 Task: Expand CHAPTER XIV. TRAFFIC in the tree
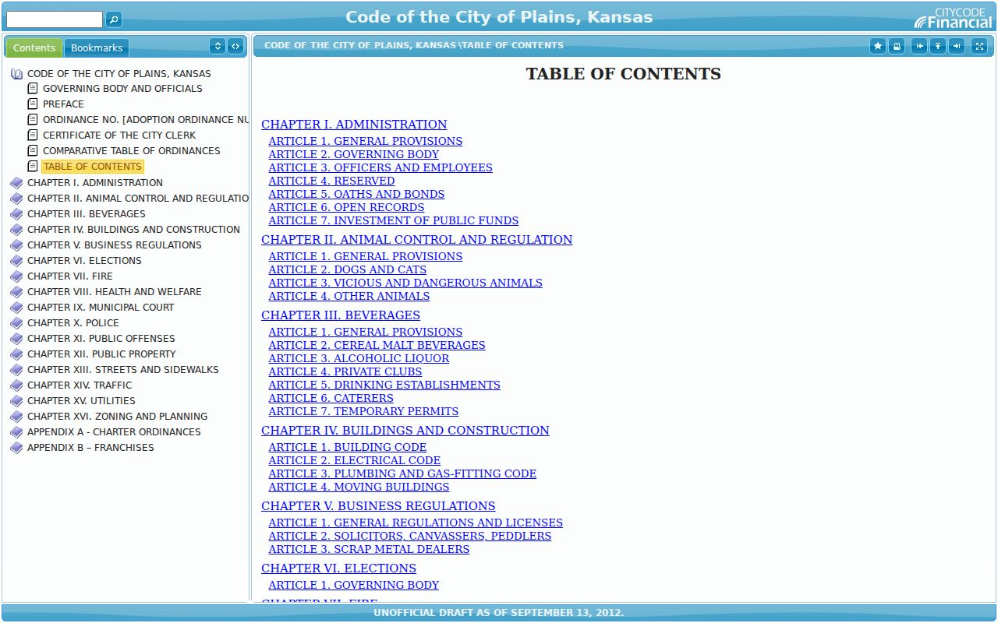click(80, 385)
